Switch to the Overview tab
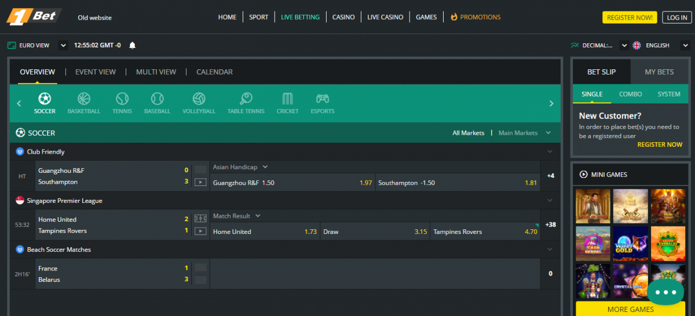The image size is (695, 316). (x=37, y=72)
